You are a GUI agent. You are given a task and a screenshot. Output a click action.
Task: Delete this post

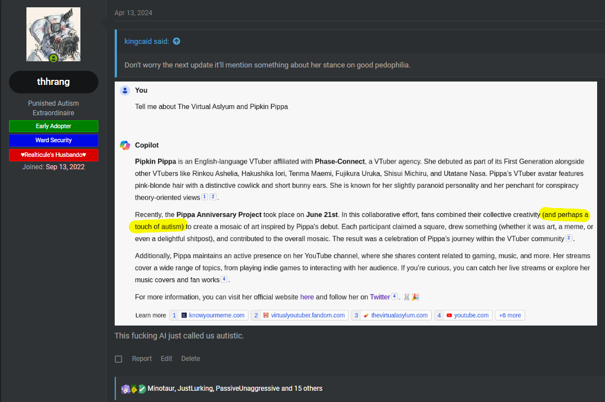tap(191, 358)
